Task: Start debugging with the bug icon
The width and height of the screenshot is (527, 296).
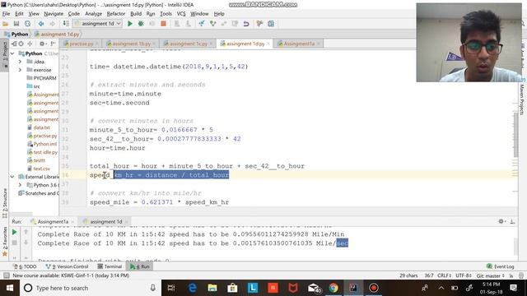Action: tap(141, 24)
